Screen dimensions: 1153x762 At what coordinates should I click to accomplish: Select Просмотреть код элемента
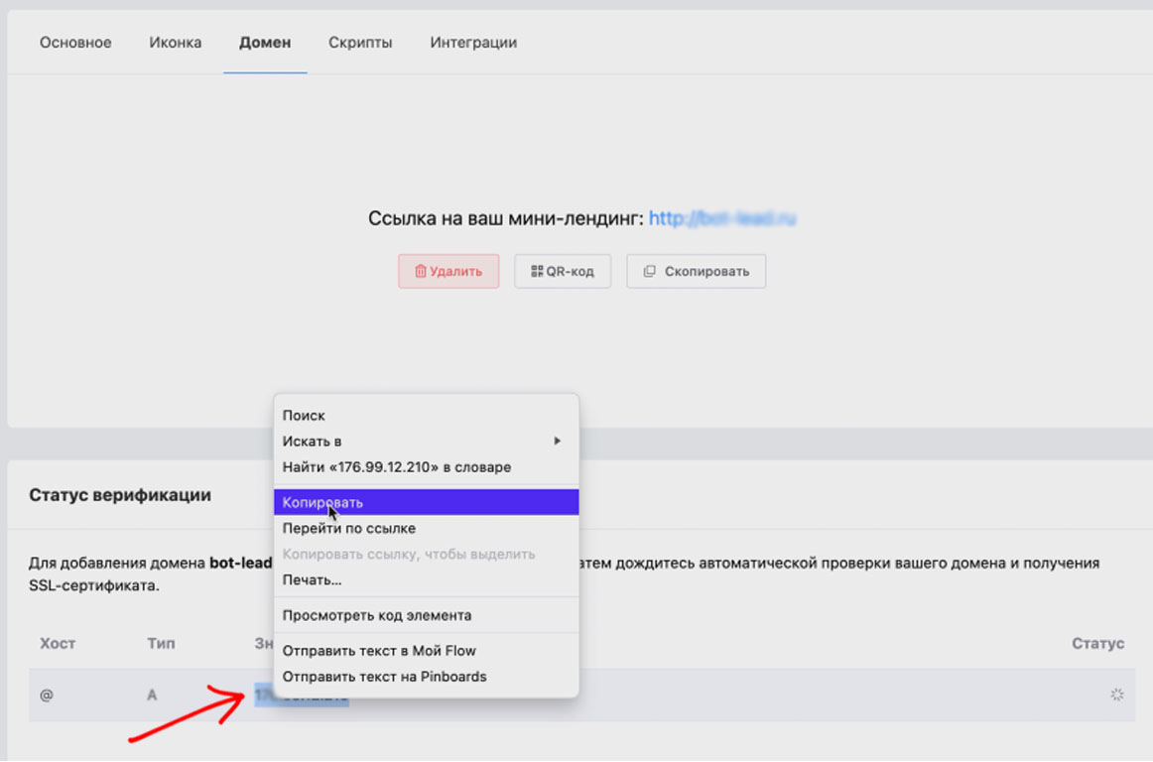click(x=426, y=615)
